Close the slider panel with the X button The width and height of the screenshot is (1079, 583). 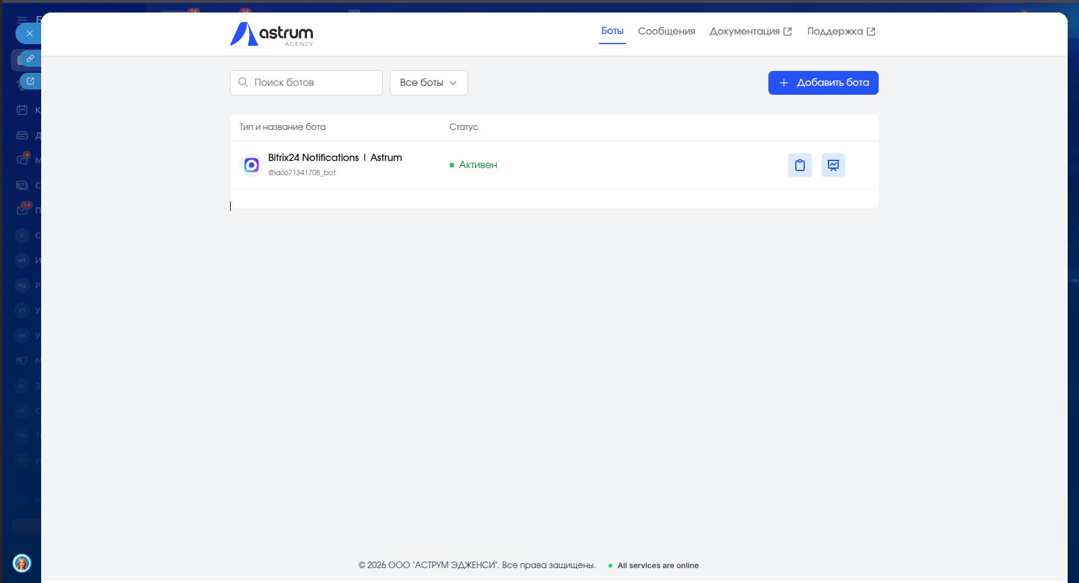click(29, 33)
